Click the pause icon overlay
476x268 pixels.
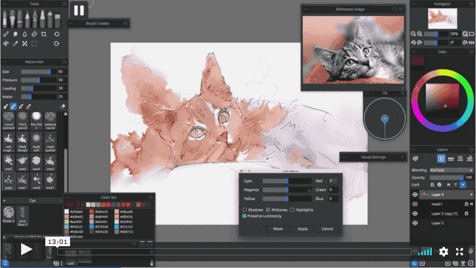pos(79,10)
